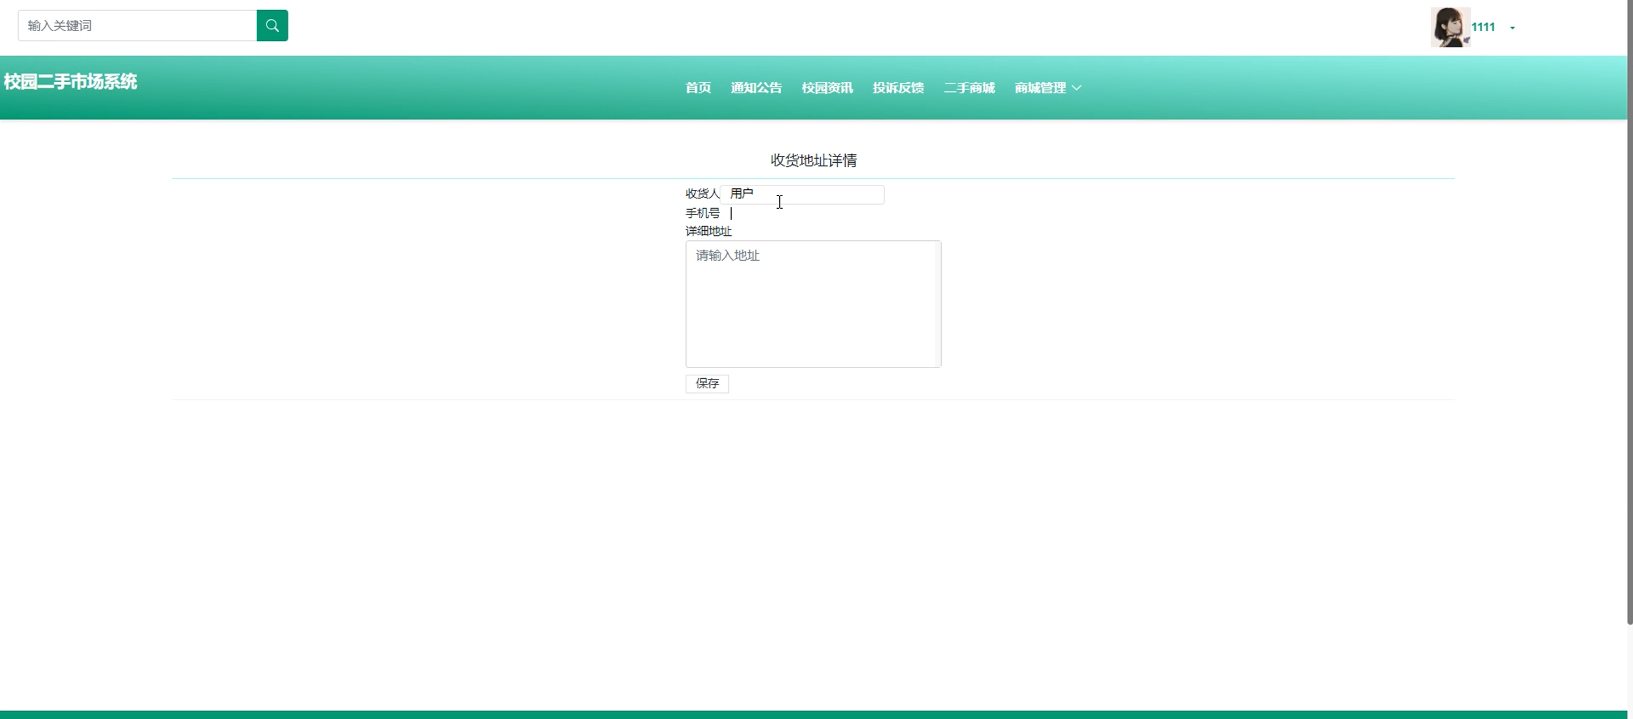Click the 请输入地址 address textarea
The width and height of the screenshot is (1633, 719).
(809, 304)
